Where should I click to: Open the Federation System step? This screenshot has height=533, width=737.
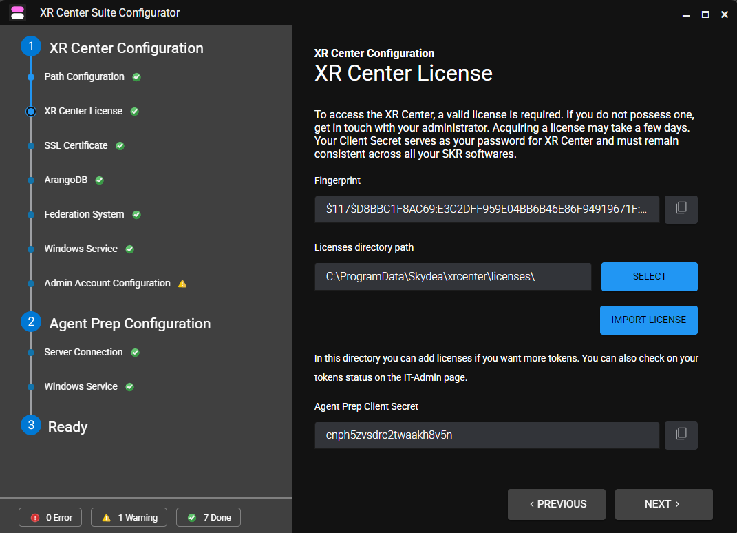click(x=84, y=214)
